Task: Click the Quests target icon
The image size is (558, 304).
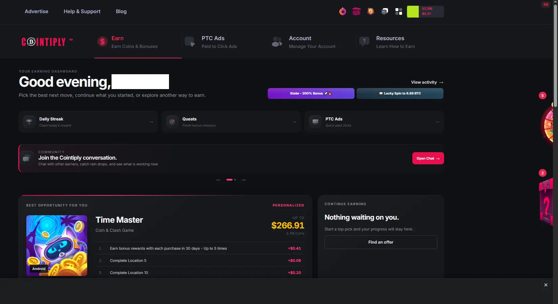Action: pyautogui.click(x=172, y=122)
